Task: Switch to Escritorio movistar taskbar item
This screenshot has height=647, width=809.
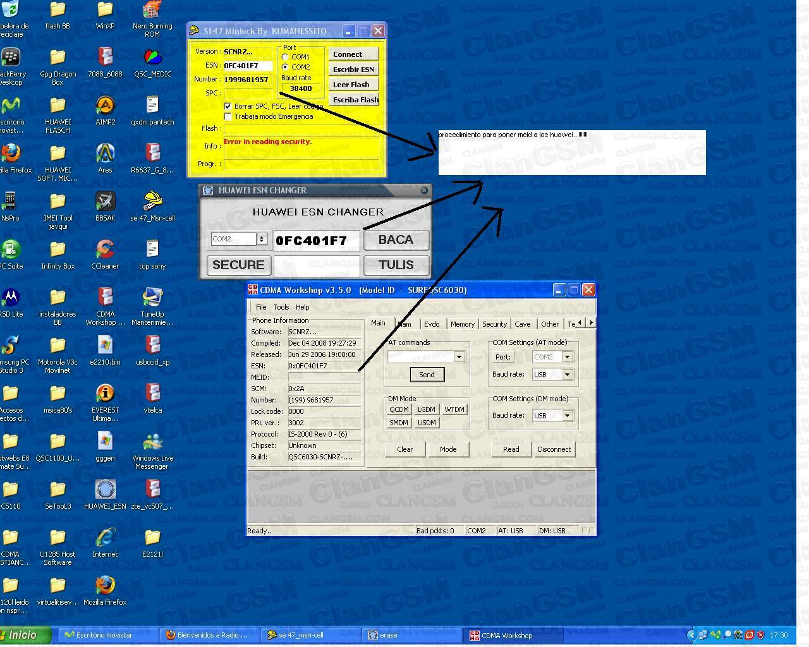Action: pos(109,635)
